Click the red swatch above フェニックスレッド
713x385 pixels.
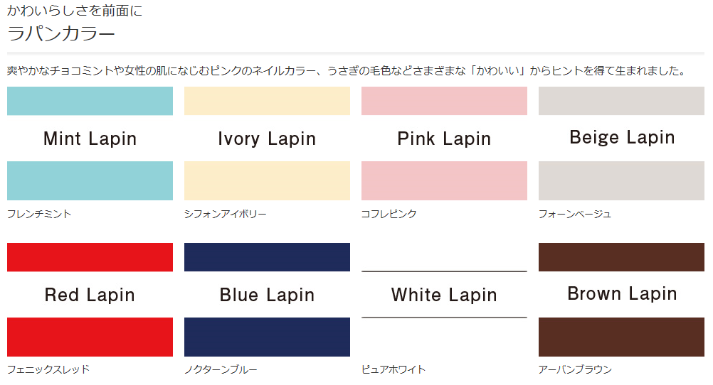coord(90,337)
